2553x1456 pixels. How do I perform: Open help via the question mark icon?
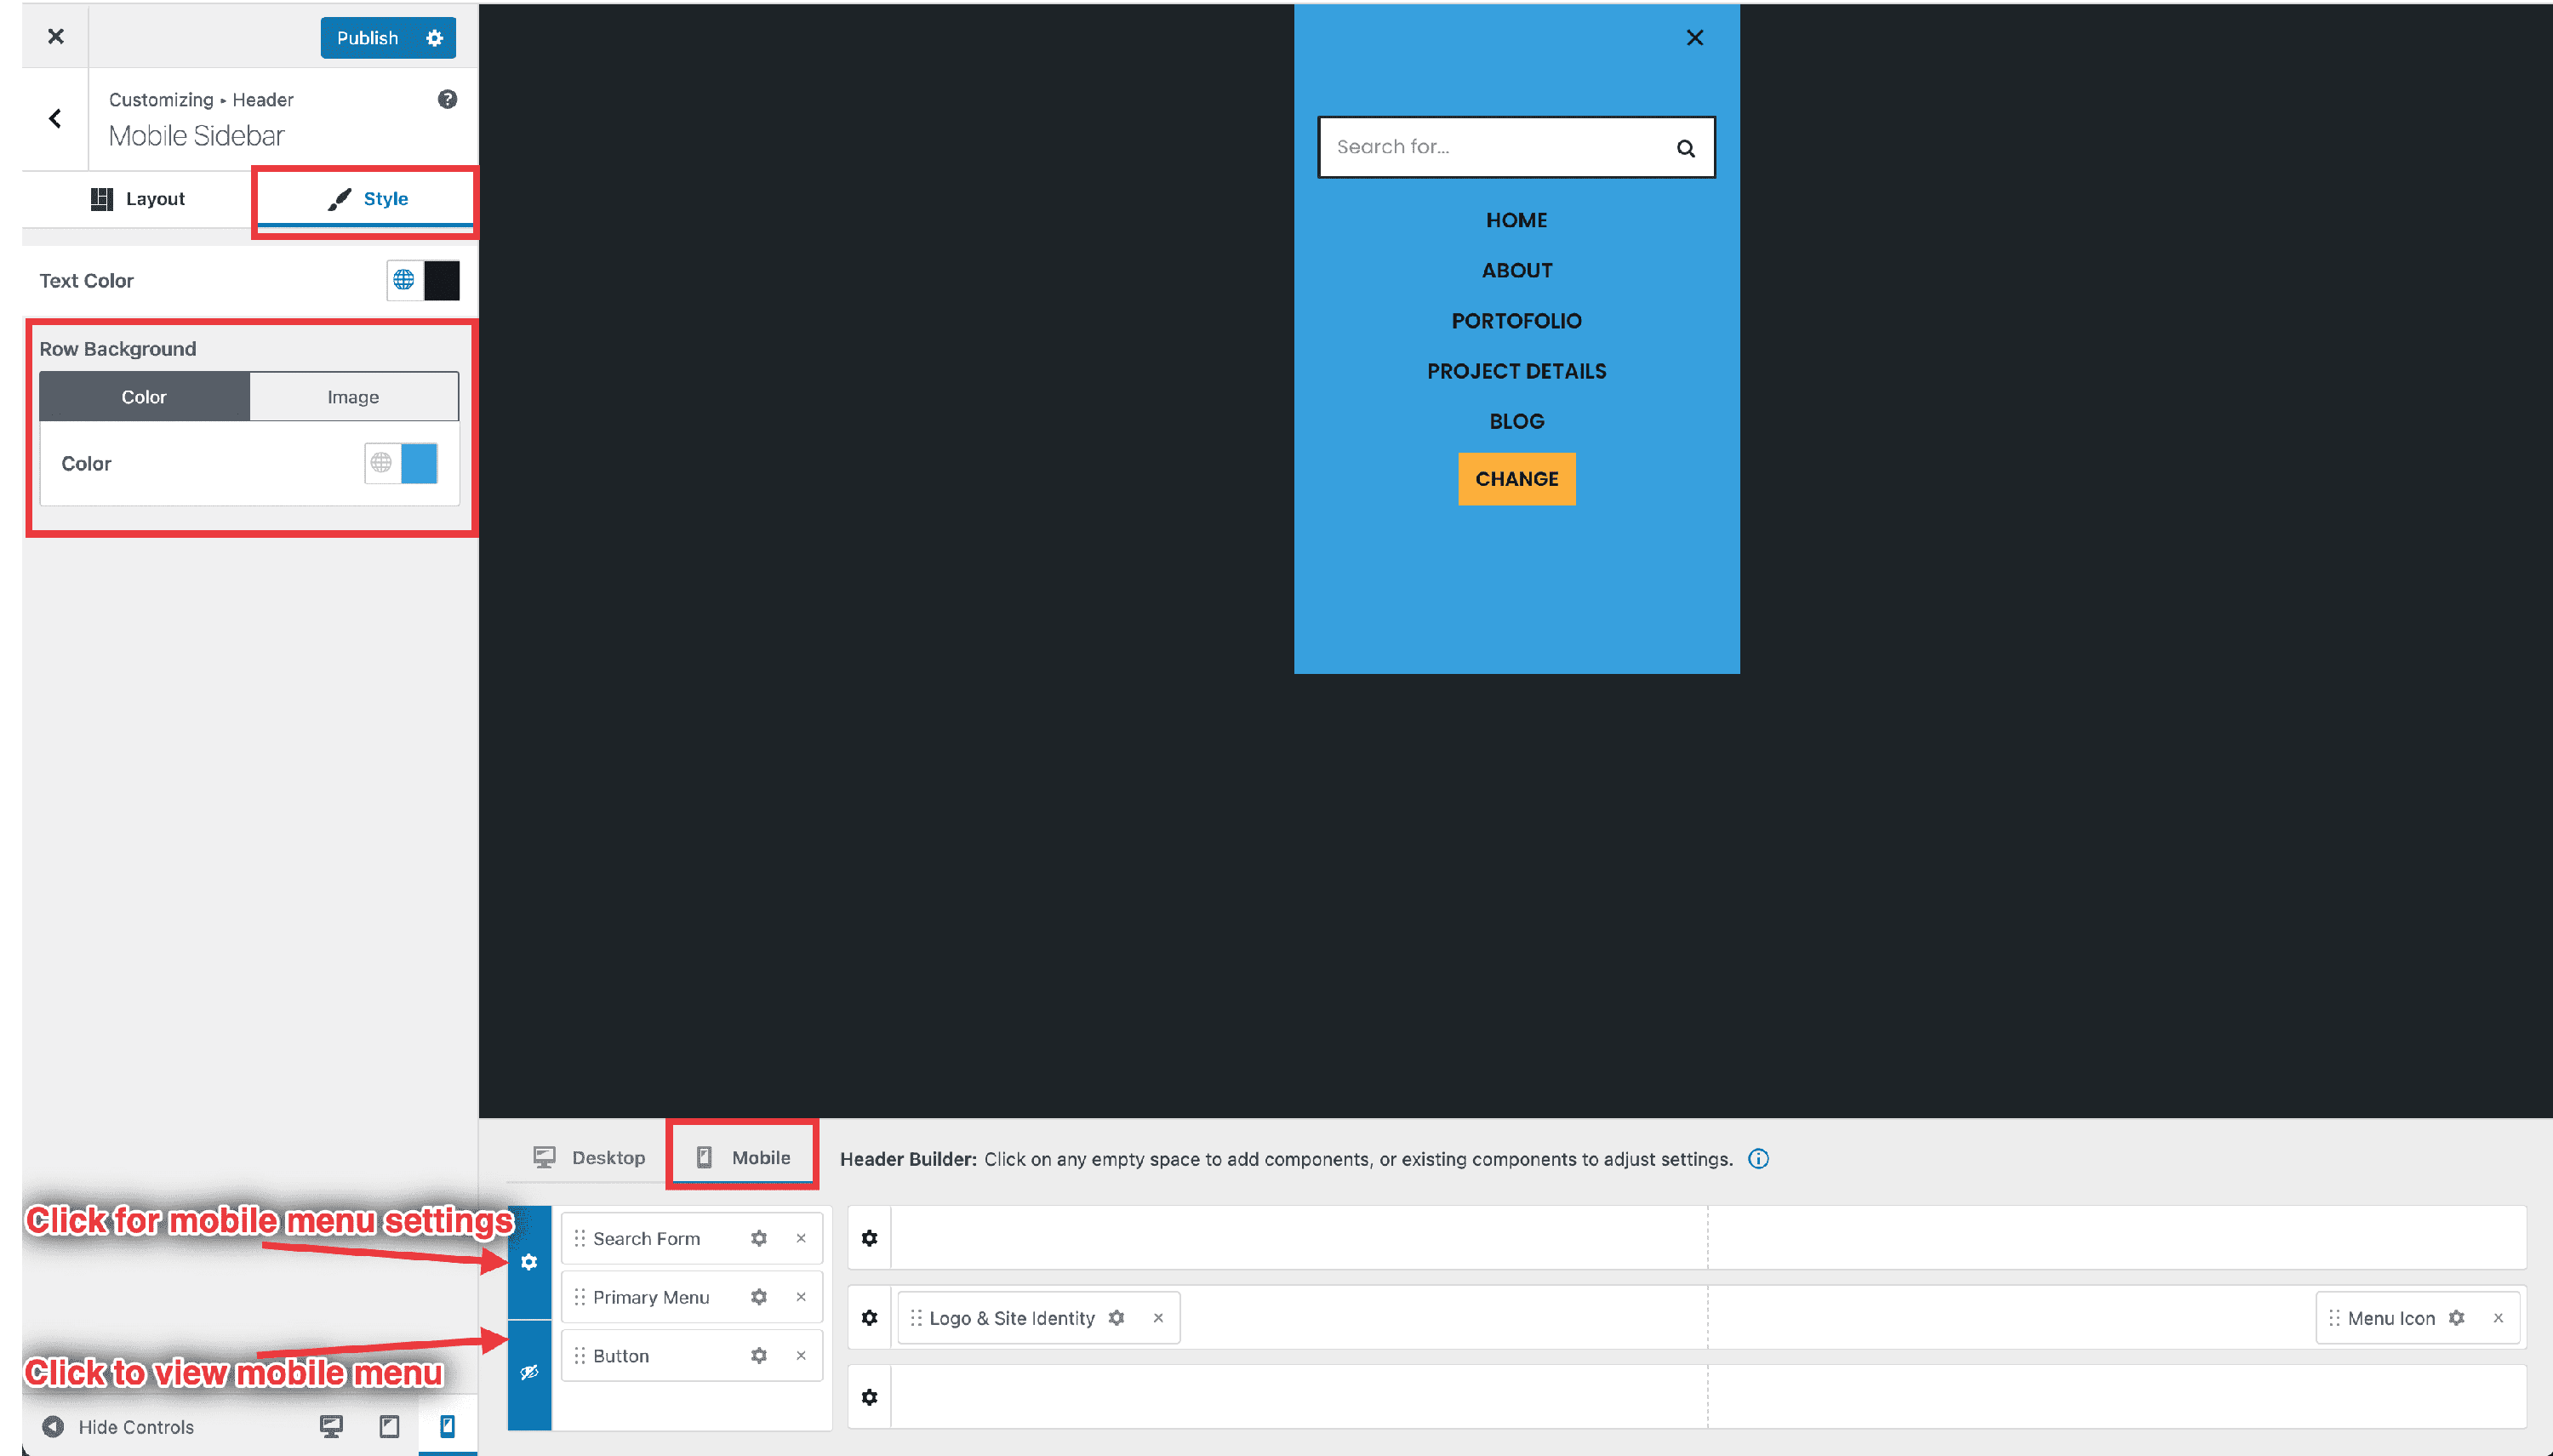(x=447, y=99)
